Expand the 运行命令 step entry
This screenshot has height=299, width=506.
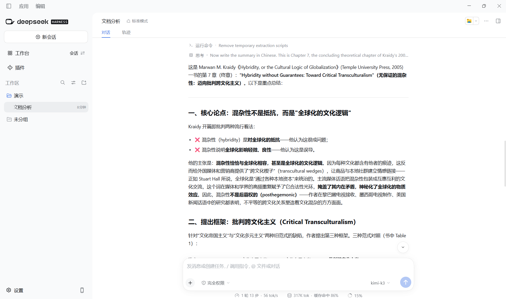coord(238,45)
